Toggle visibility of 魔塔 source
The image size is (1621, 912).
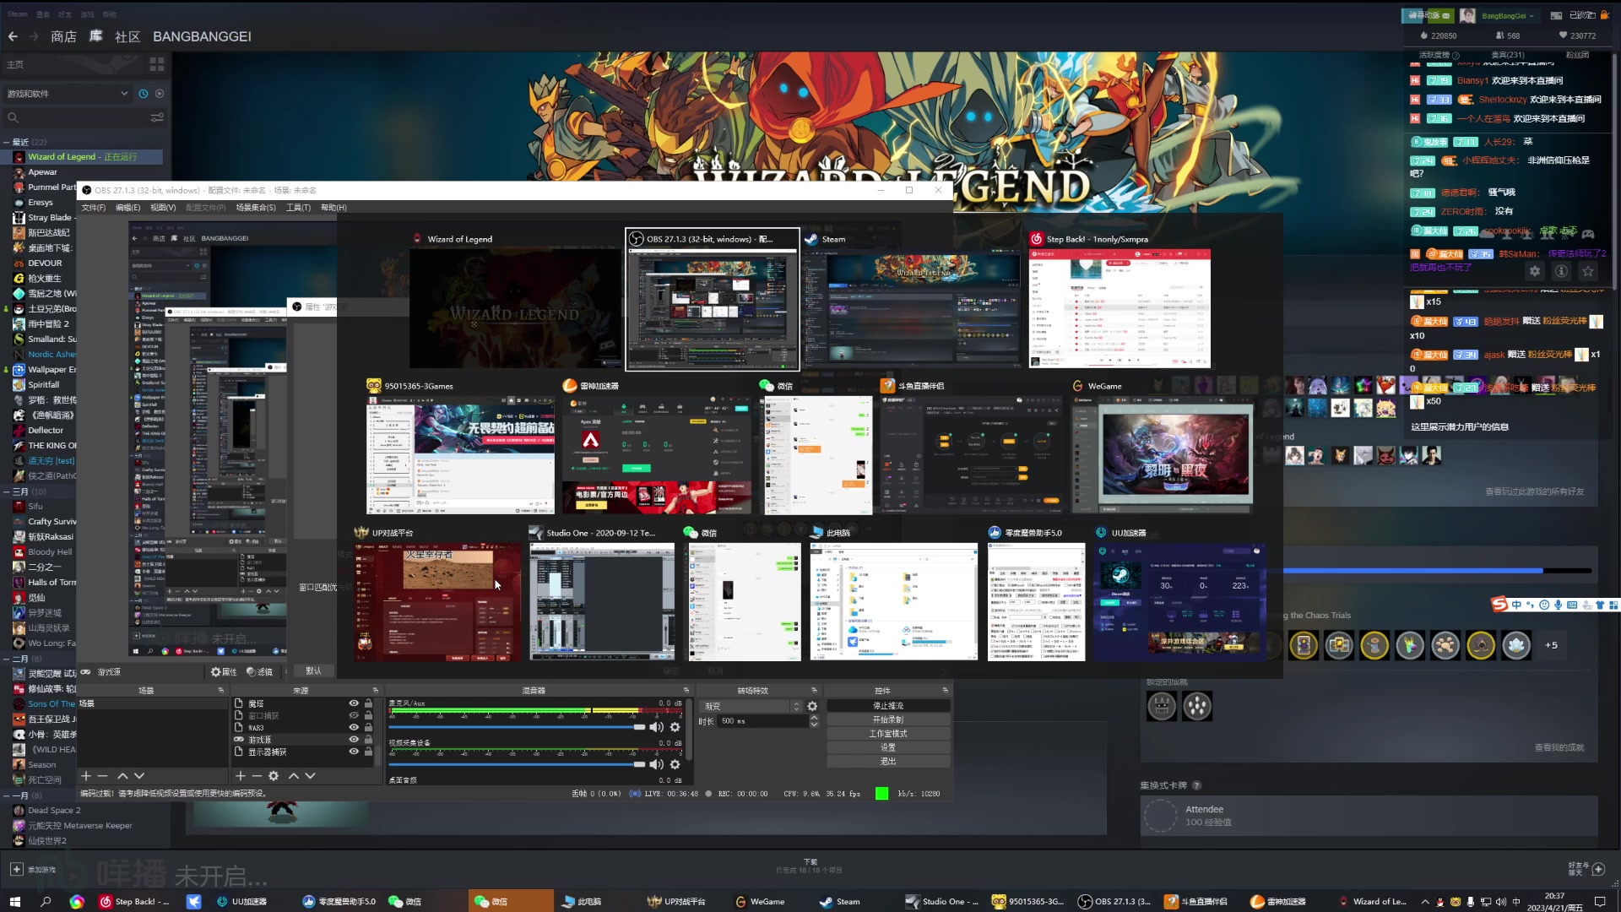coord(354,703)
